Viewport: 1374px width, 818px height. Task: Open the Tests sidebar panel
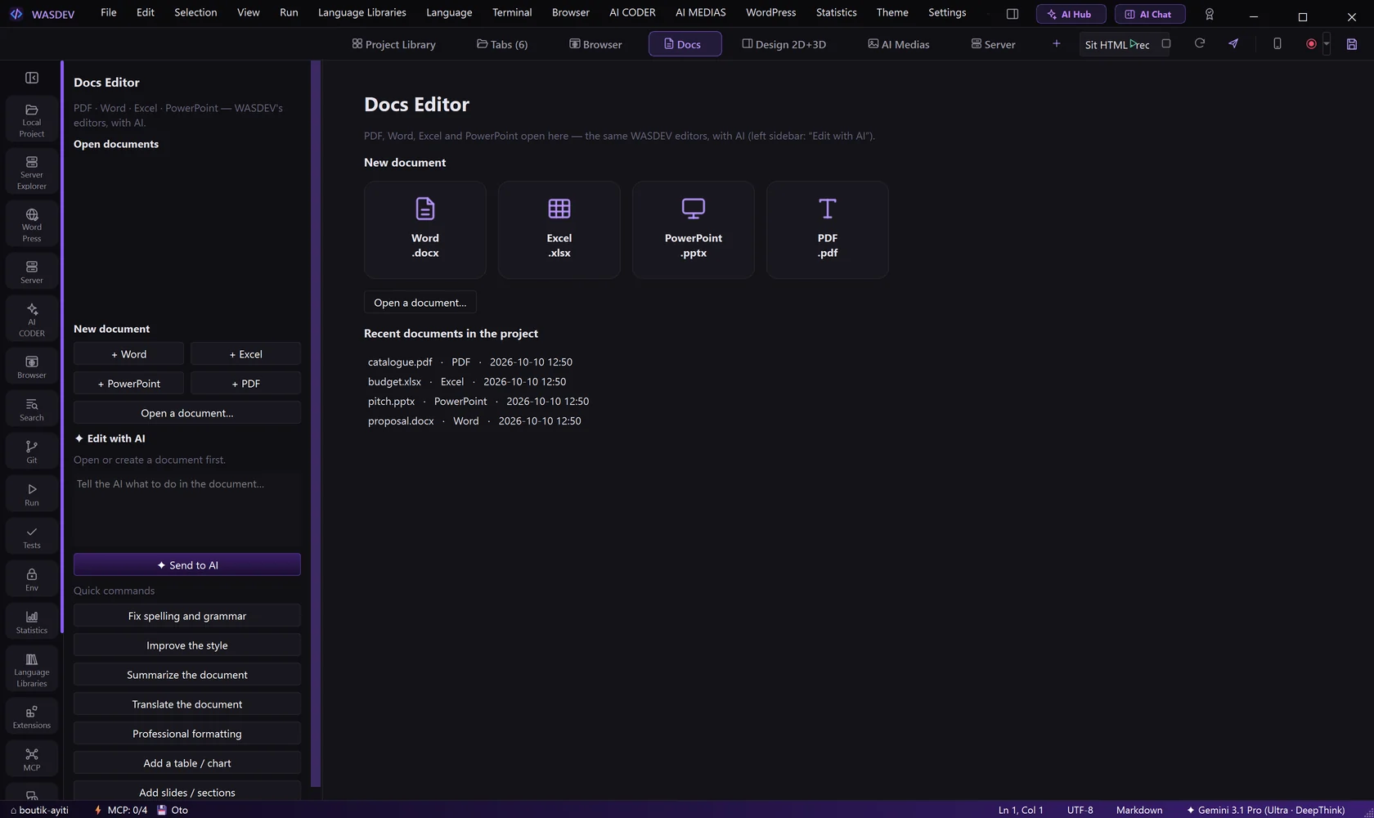(32, 537)
